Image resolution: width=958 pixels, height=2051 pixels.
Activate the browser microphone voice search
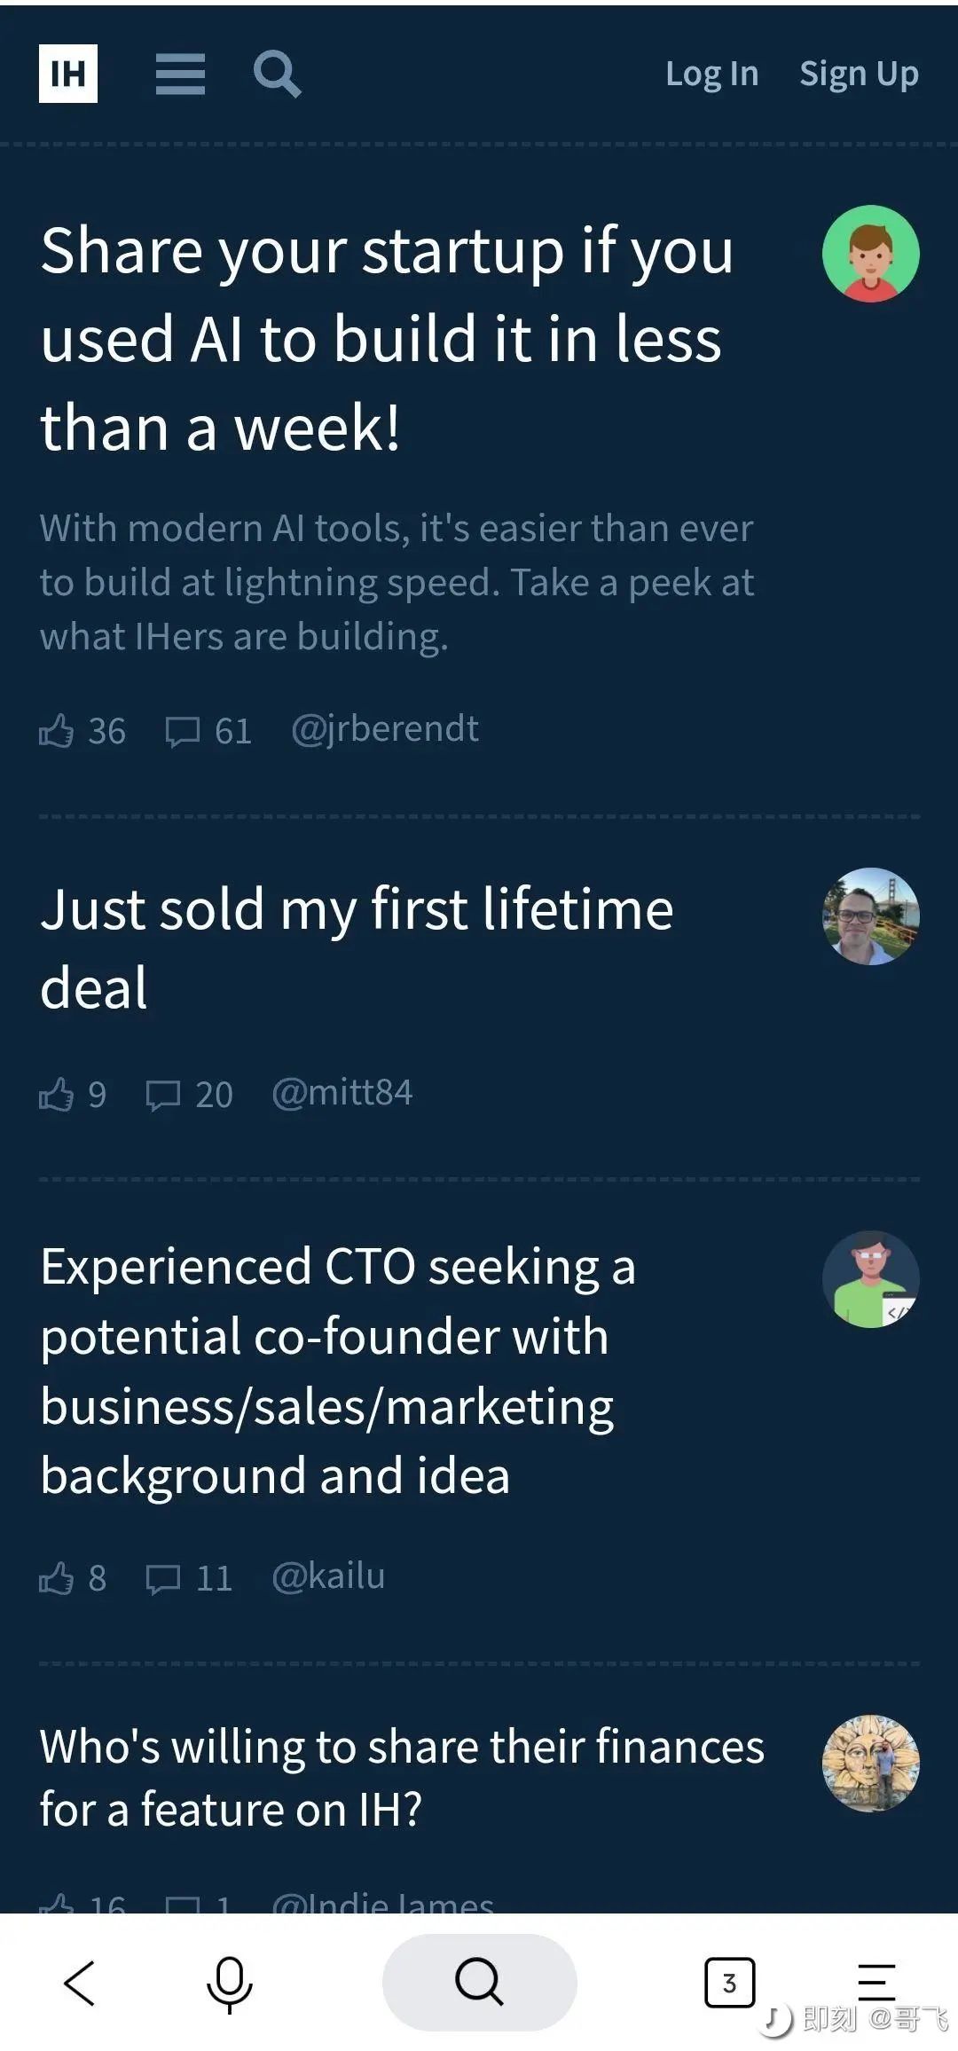[230, 1982]
